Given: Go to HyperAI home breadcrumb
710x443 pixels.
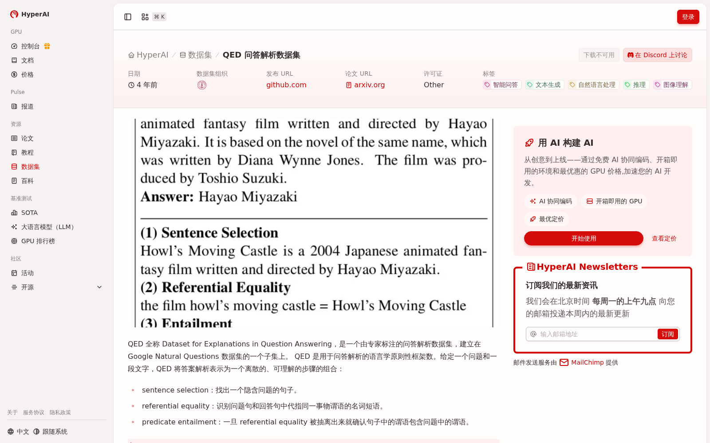Looking at the screenshot, I should pyautogui.click(x=148, y=55).
